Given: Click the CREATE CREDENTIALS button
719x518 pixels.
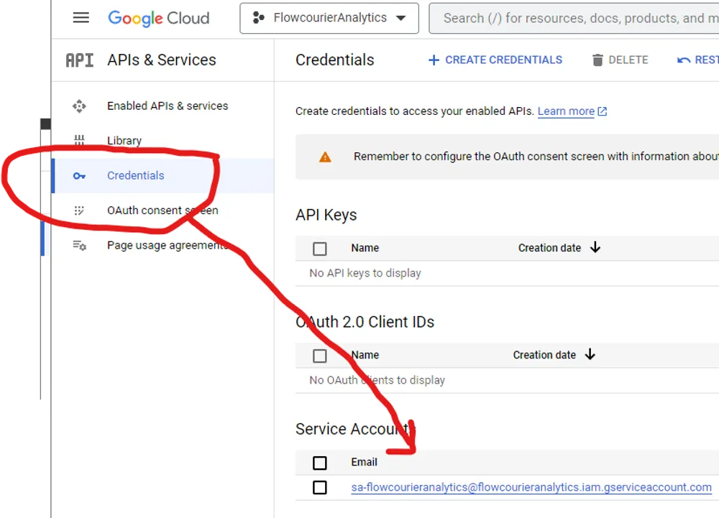Looking at the screenshot, I should coord(495,60).
